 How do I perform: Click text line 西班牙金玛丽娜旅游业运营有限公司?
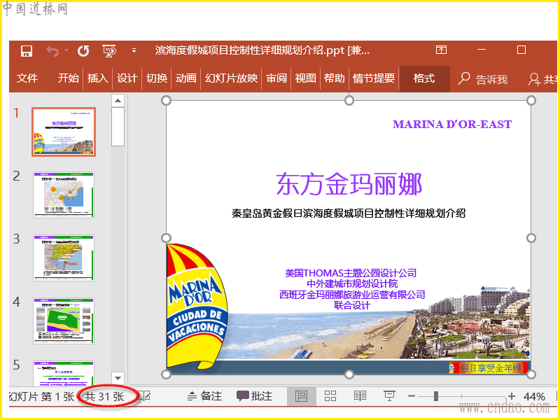point(352,295)
